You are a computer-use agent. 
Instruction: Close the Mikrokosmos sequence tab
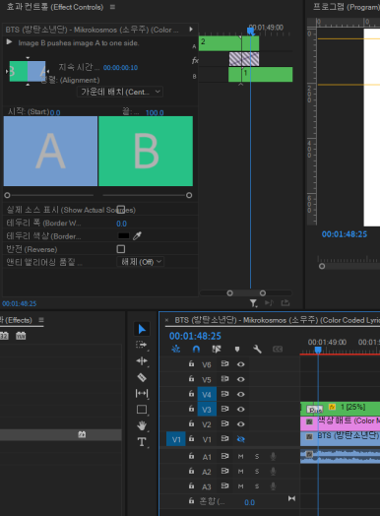tap(166, 320)
